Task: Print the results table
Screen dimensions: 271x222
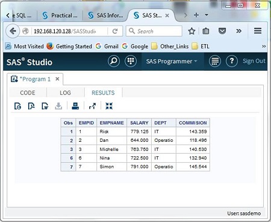Action: tap(75, 106)
